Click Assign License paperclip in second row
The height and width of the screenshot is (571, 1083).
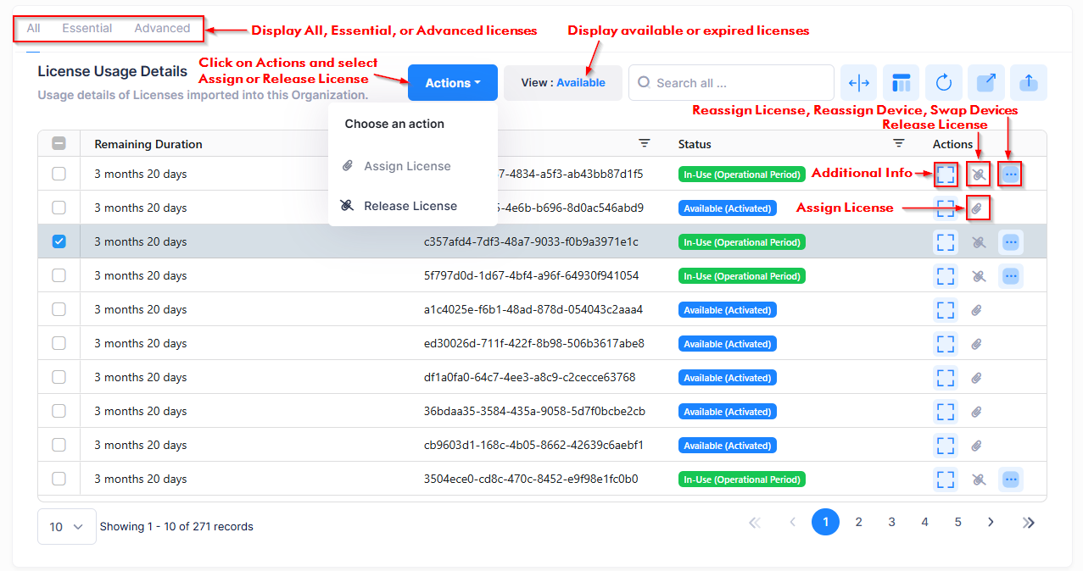coord(977,208)
